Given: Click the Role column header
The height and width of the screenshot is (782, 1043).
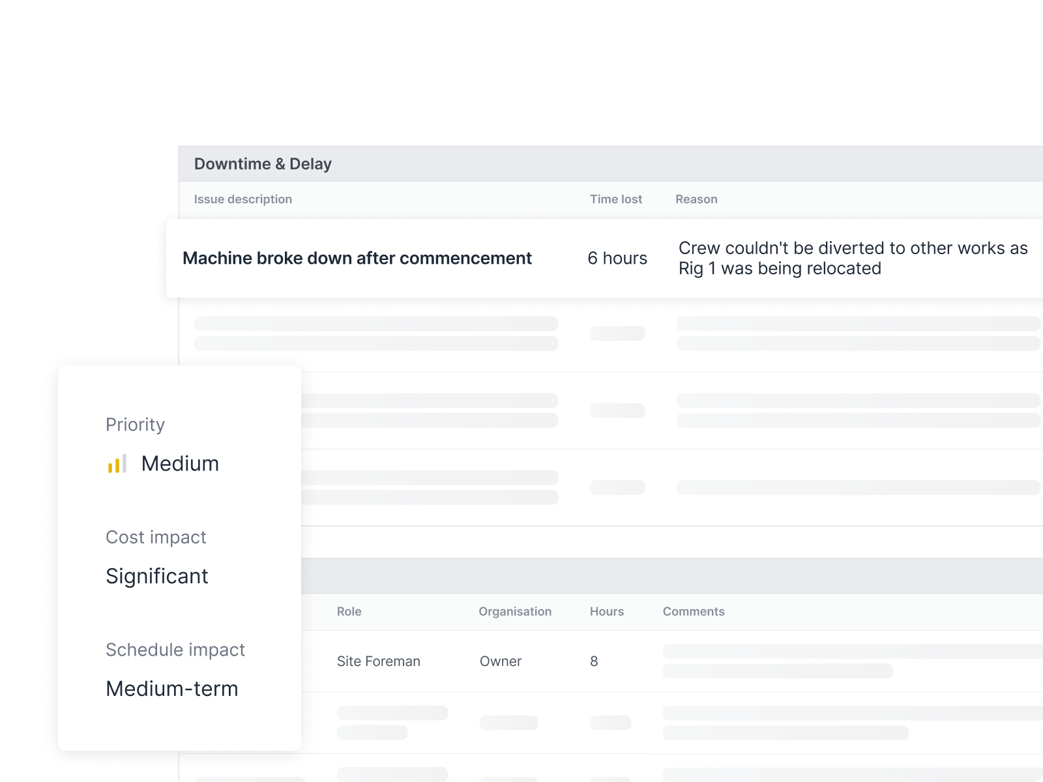Looking at the screenshot, I should 349,611.
